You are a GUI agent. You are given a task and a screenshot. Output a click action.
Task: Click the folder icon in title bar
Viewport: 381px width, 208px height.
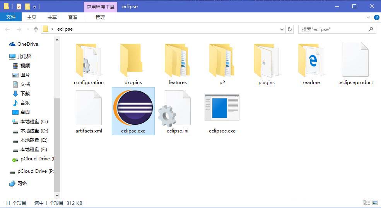tap(6, 7)
